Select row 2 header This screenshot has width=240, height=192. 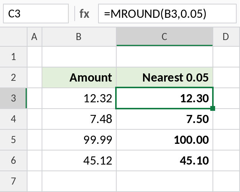click(x=13, y=77)
